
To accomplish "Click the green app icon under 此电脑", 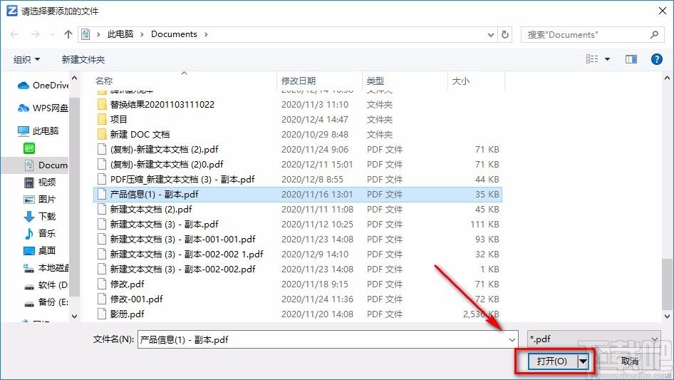I will pos(29,148).
